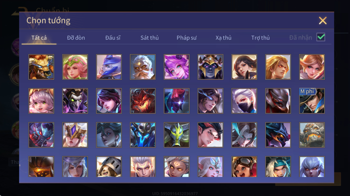Select the red demon mask hero
Screen dimensions: 350x196
tap(143, 101)
